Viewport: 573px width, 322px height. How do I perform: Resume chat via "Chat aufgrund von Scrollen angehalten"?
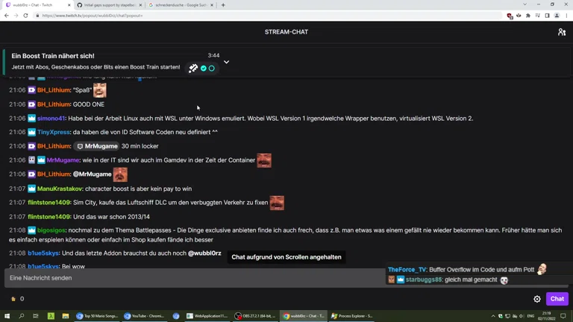pyautogui.click(x=286, y=257)
